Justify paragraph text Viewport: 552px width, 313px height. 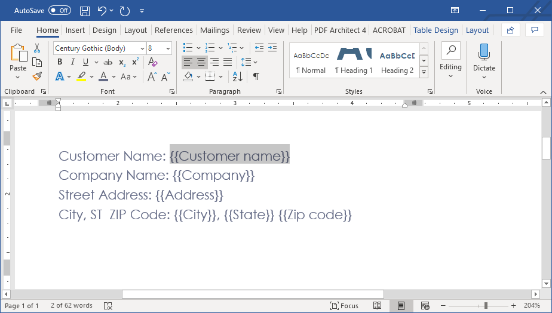click(228, 62)
